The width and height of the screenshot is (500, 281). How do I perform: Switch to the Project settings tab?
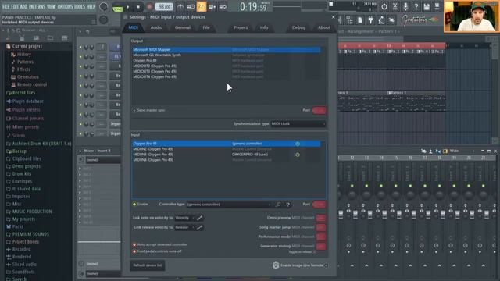pos(241,28)
